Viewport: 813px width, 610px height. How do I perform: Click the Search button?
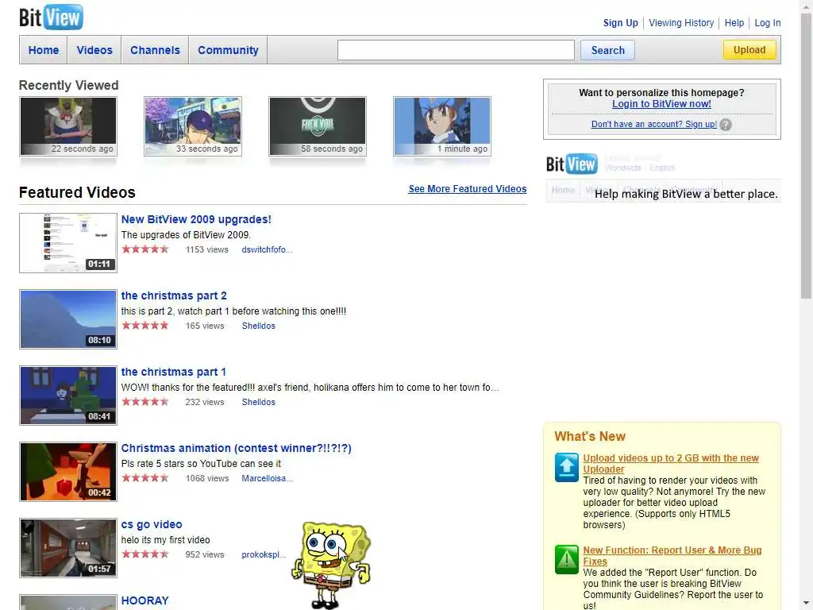click(607, 50)
